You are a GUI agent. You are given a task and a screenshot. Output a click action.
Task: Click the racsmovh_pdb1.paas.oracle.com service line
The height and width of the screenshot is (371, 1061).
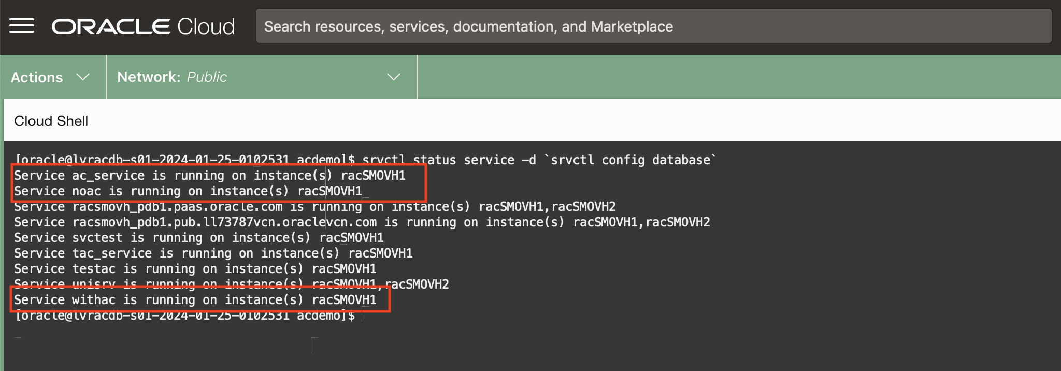click(x=314, y=207)
